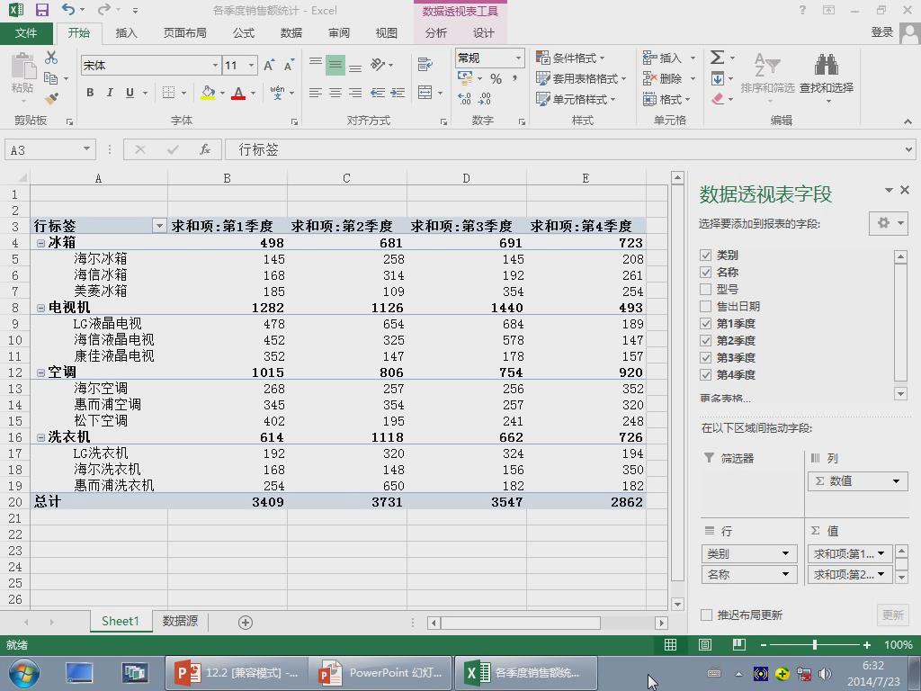Click the insert function fx icon
This screenshot has height=691, width=921.
coord(205,150)
